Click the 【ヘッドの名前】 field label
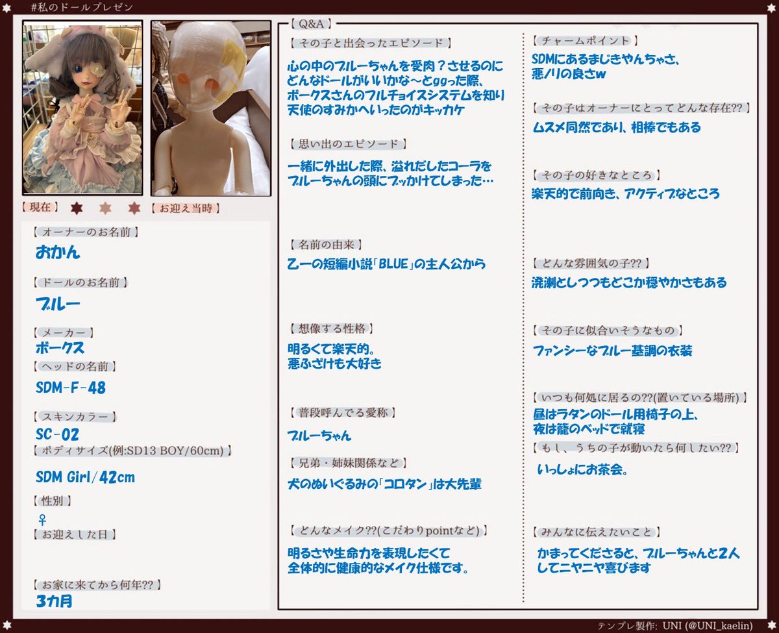Screen dimensions: 779x633 (76, 366)
